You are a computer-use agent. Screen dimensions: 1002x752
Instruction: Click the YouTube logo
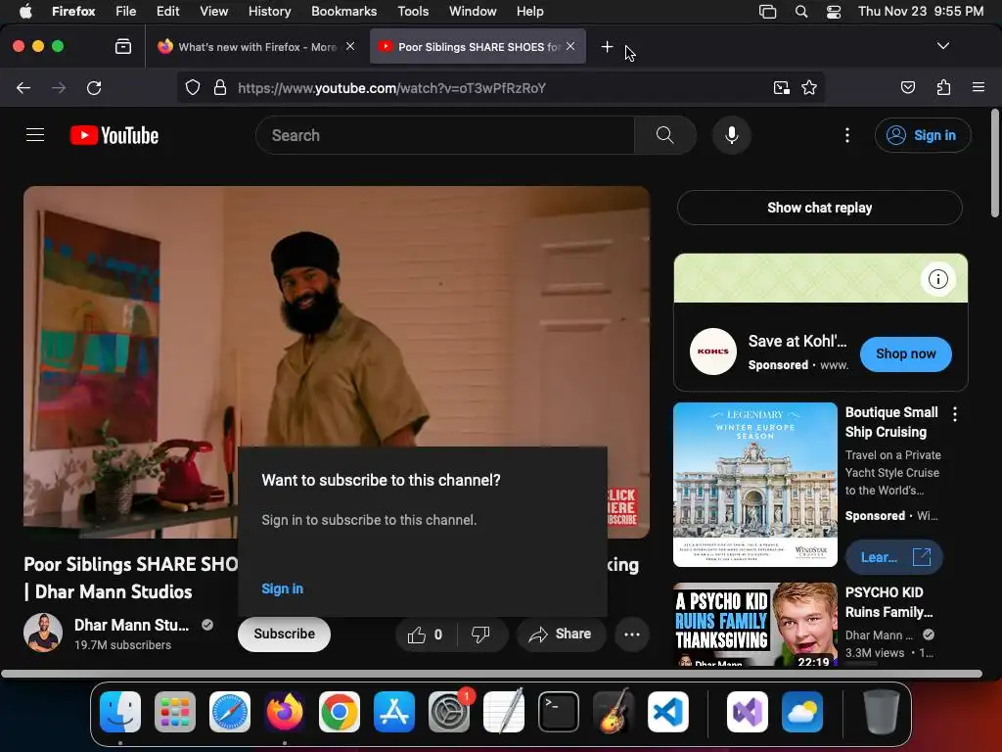click(x=114, y=135)
